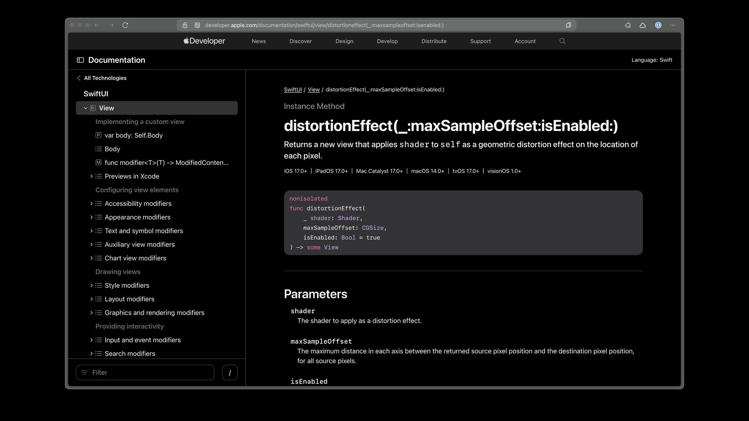
Task: Open the Develop menu item
Action: click(x=387, y=41)
